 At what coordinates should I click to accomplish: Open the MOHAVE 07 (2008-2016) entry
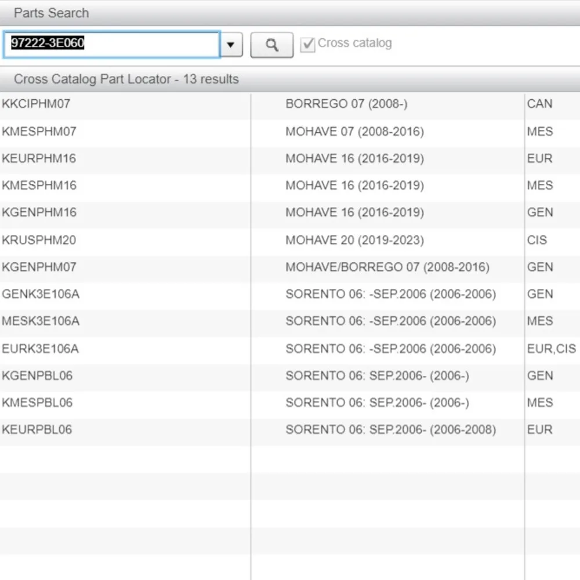point(354,132)
